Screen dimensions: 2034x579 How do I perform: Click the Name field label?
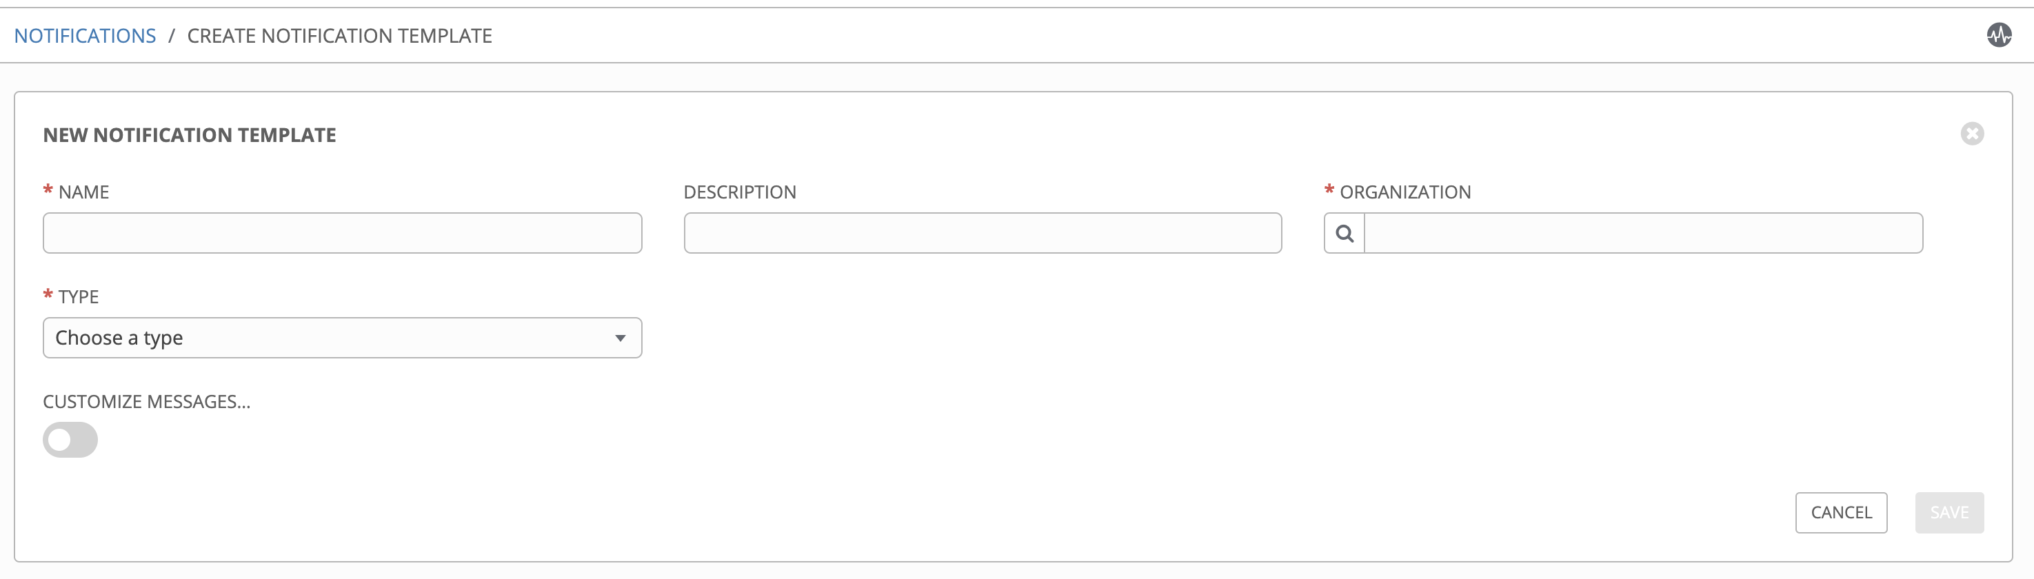pos(83,192)
